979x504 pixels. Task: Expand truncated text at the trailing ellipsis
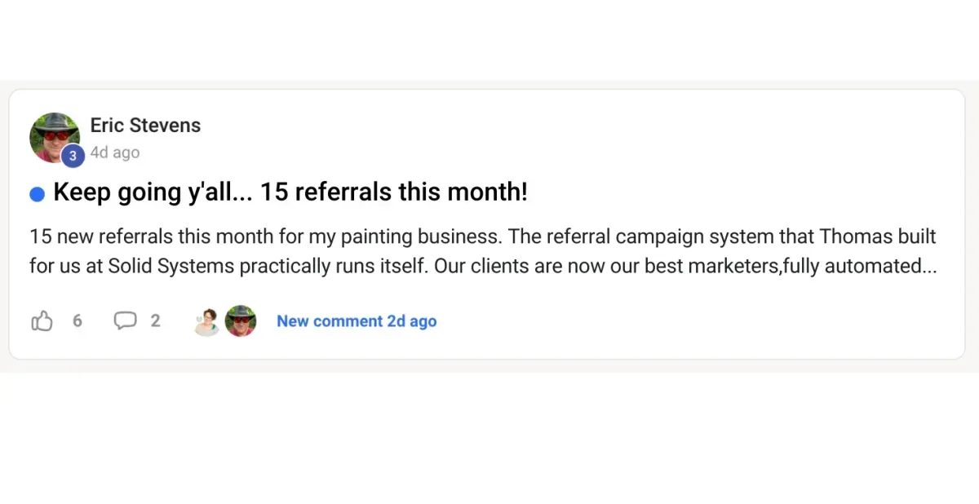928,267
